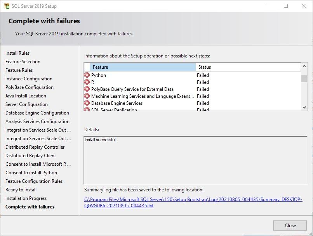
Task: Click the failed icon beside Database Engine Services
Action: [87, 103]
